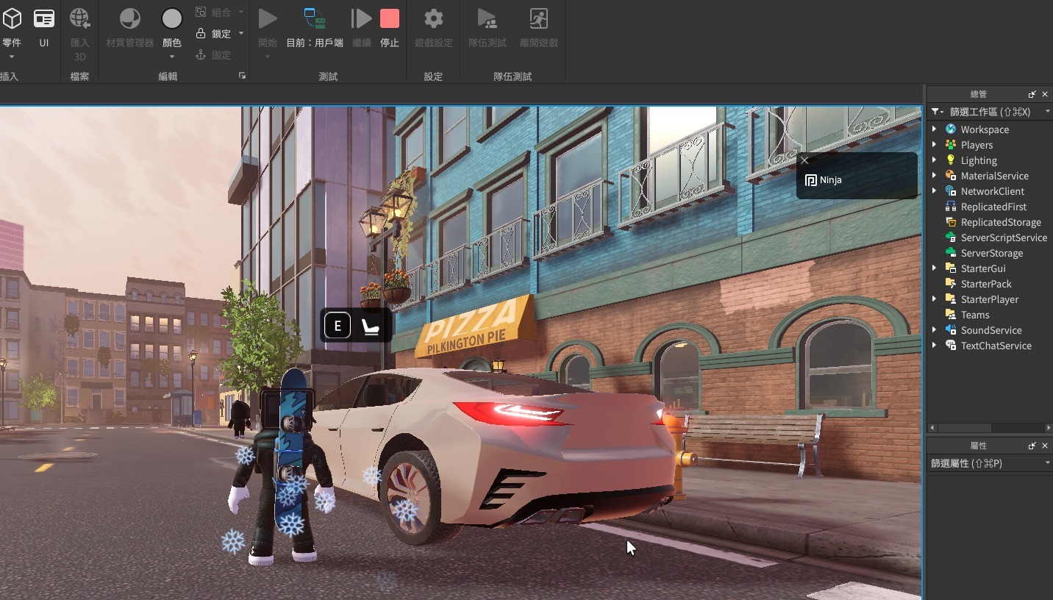Expand the Workspace tree node

coord(935,129)
